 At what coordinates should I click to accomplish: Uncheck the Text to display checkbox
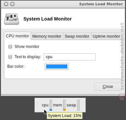tap(10, 57)
